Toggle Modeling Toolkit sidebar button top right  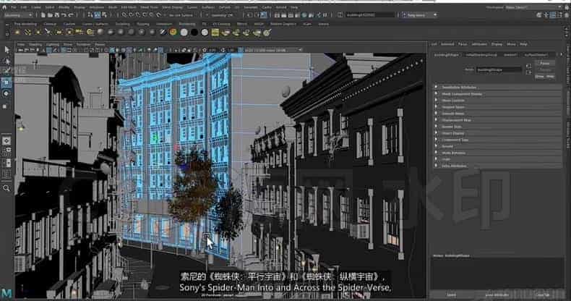pyautogui.click(x=539, y=15)
